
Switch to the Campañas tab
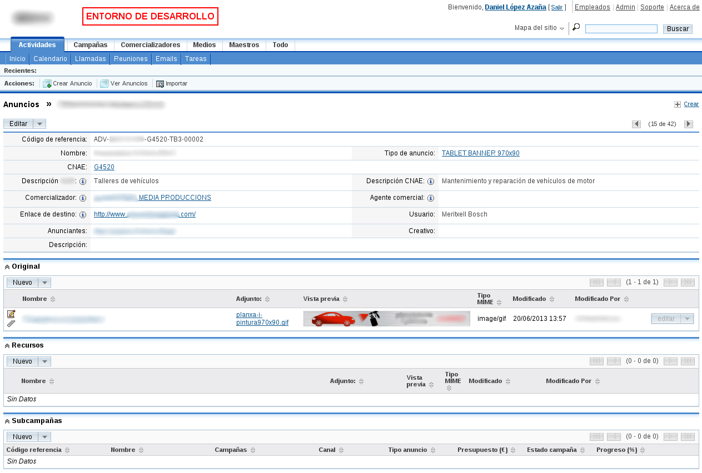click(90, 45)
